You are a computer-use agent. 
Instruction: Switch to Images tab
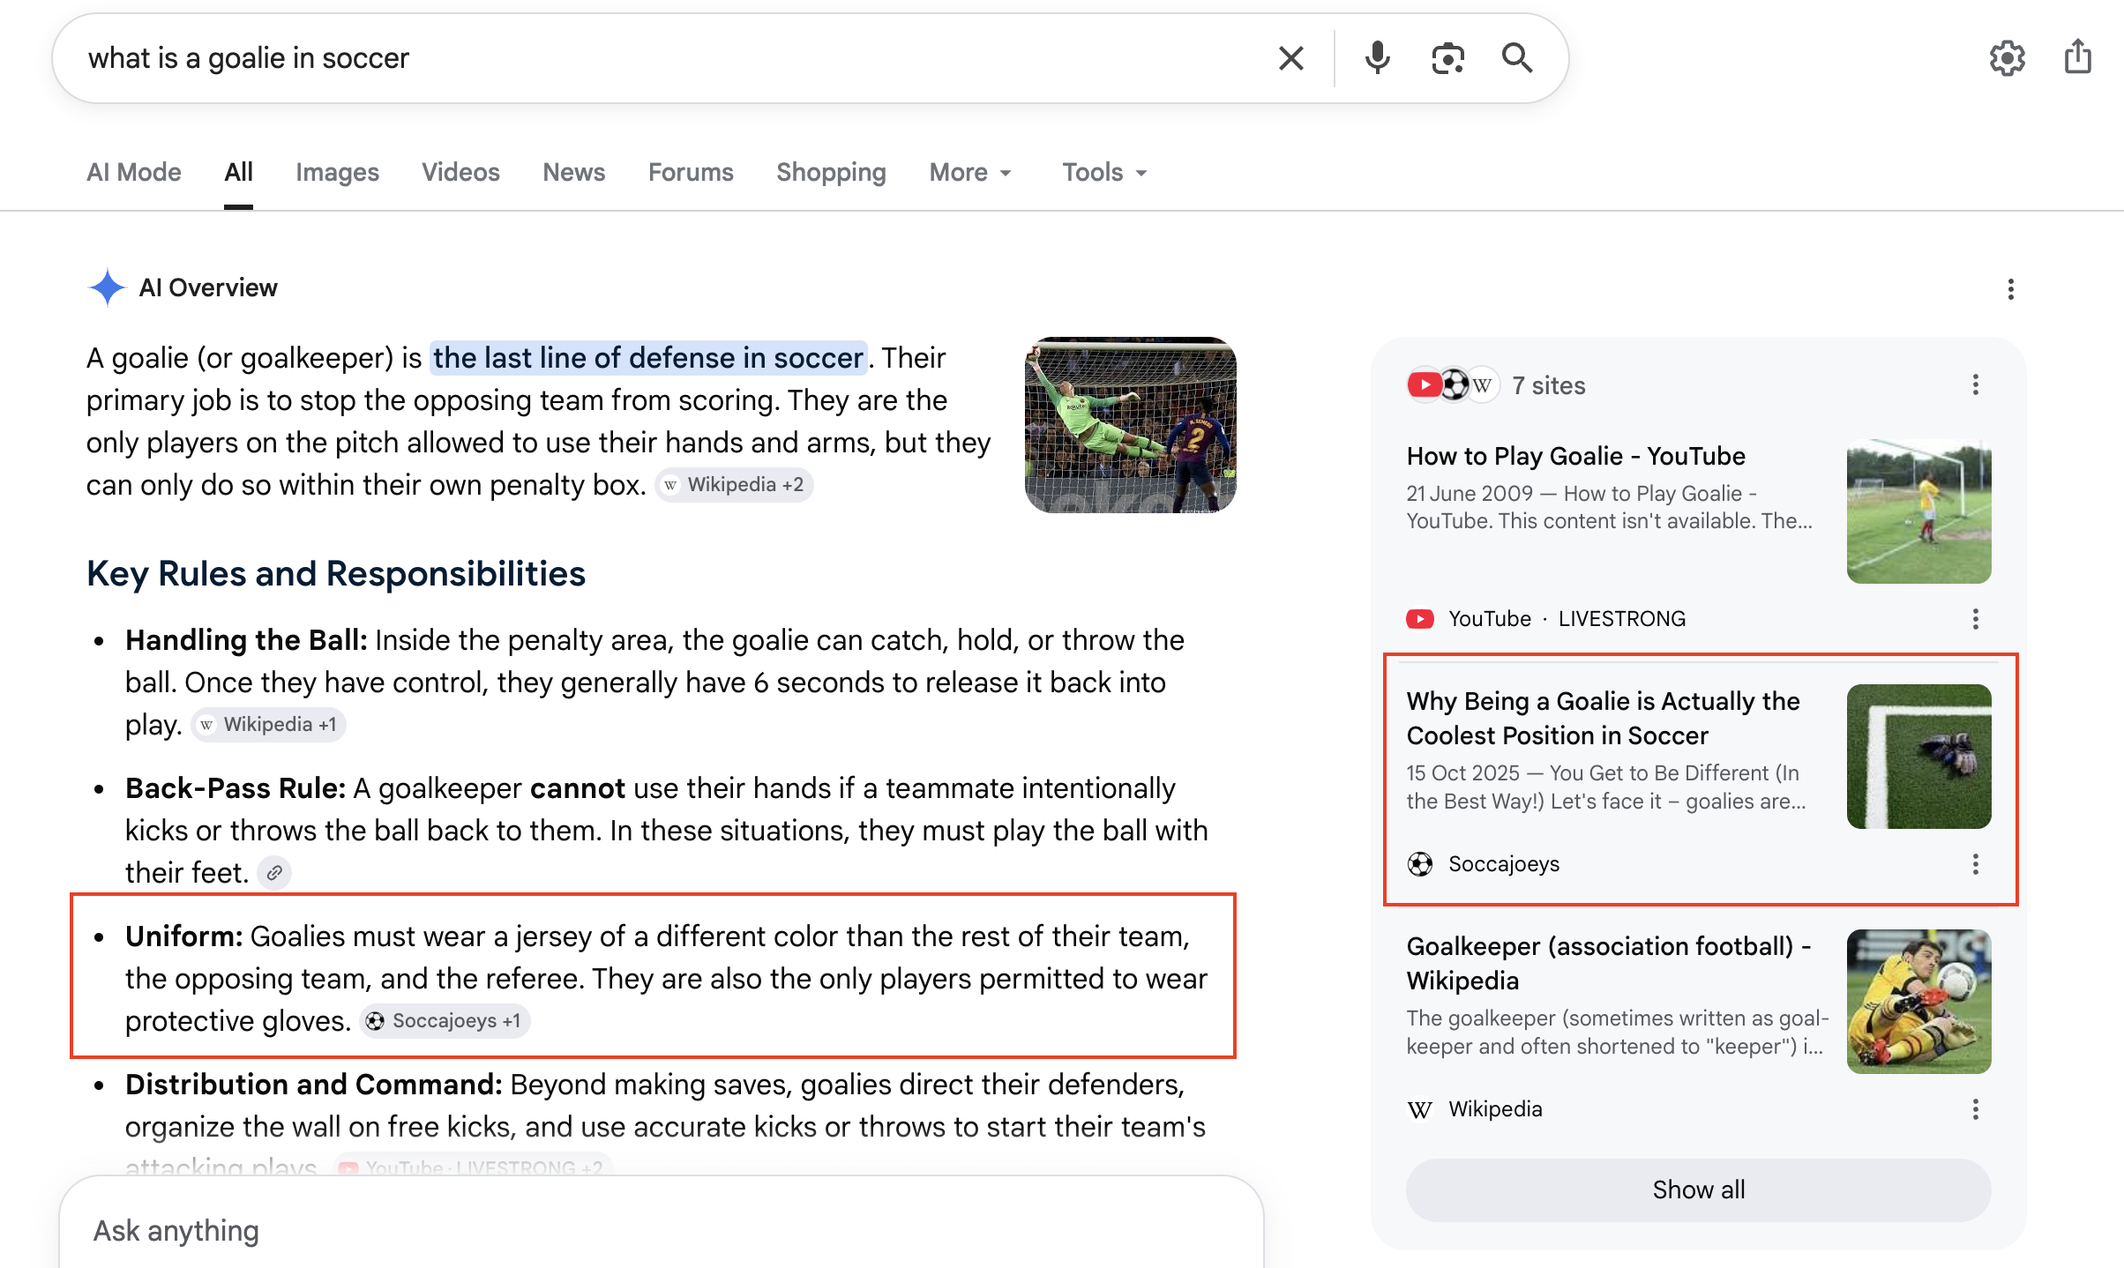(x=337, y=173)
